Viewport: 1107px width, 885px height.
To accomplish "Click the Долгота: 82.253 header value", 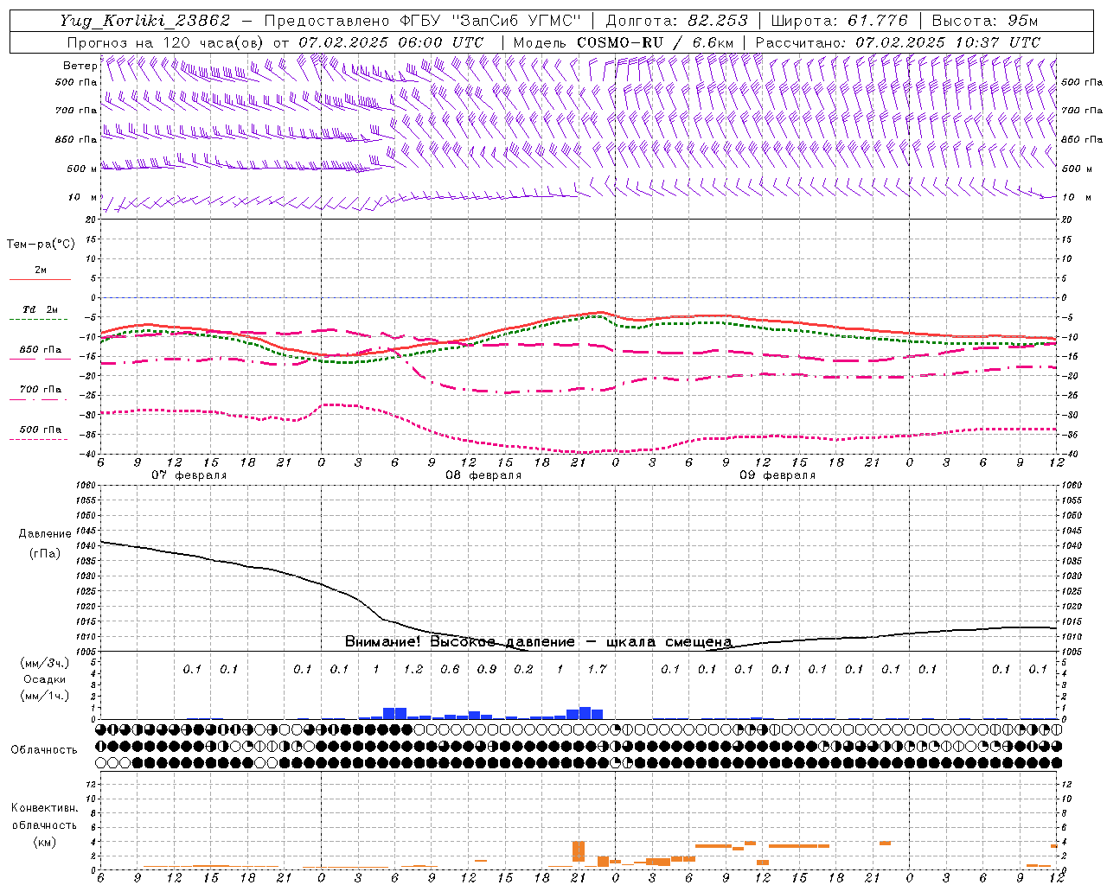I will click(x=677, y=21).
